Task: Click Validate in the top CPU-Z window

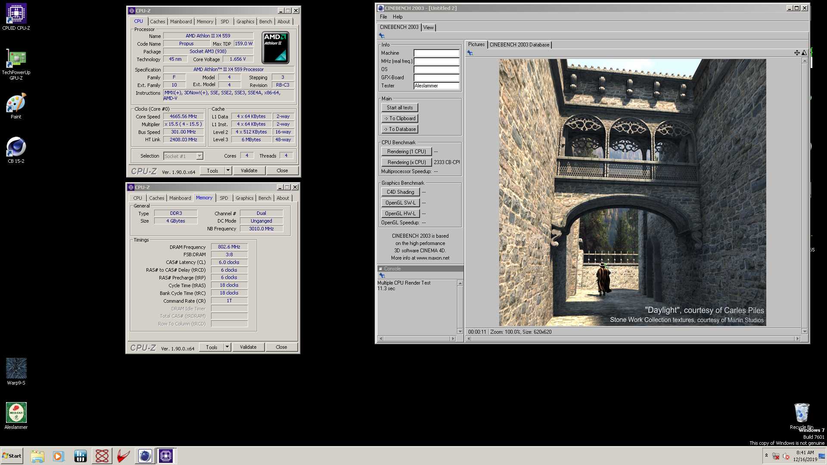Action: pyautogui.click(x=249, y=170)
